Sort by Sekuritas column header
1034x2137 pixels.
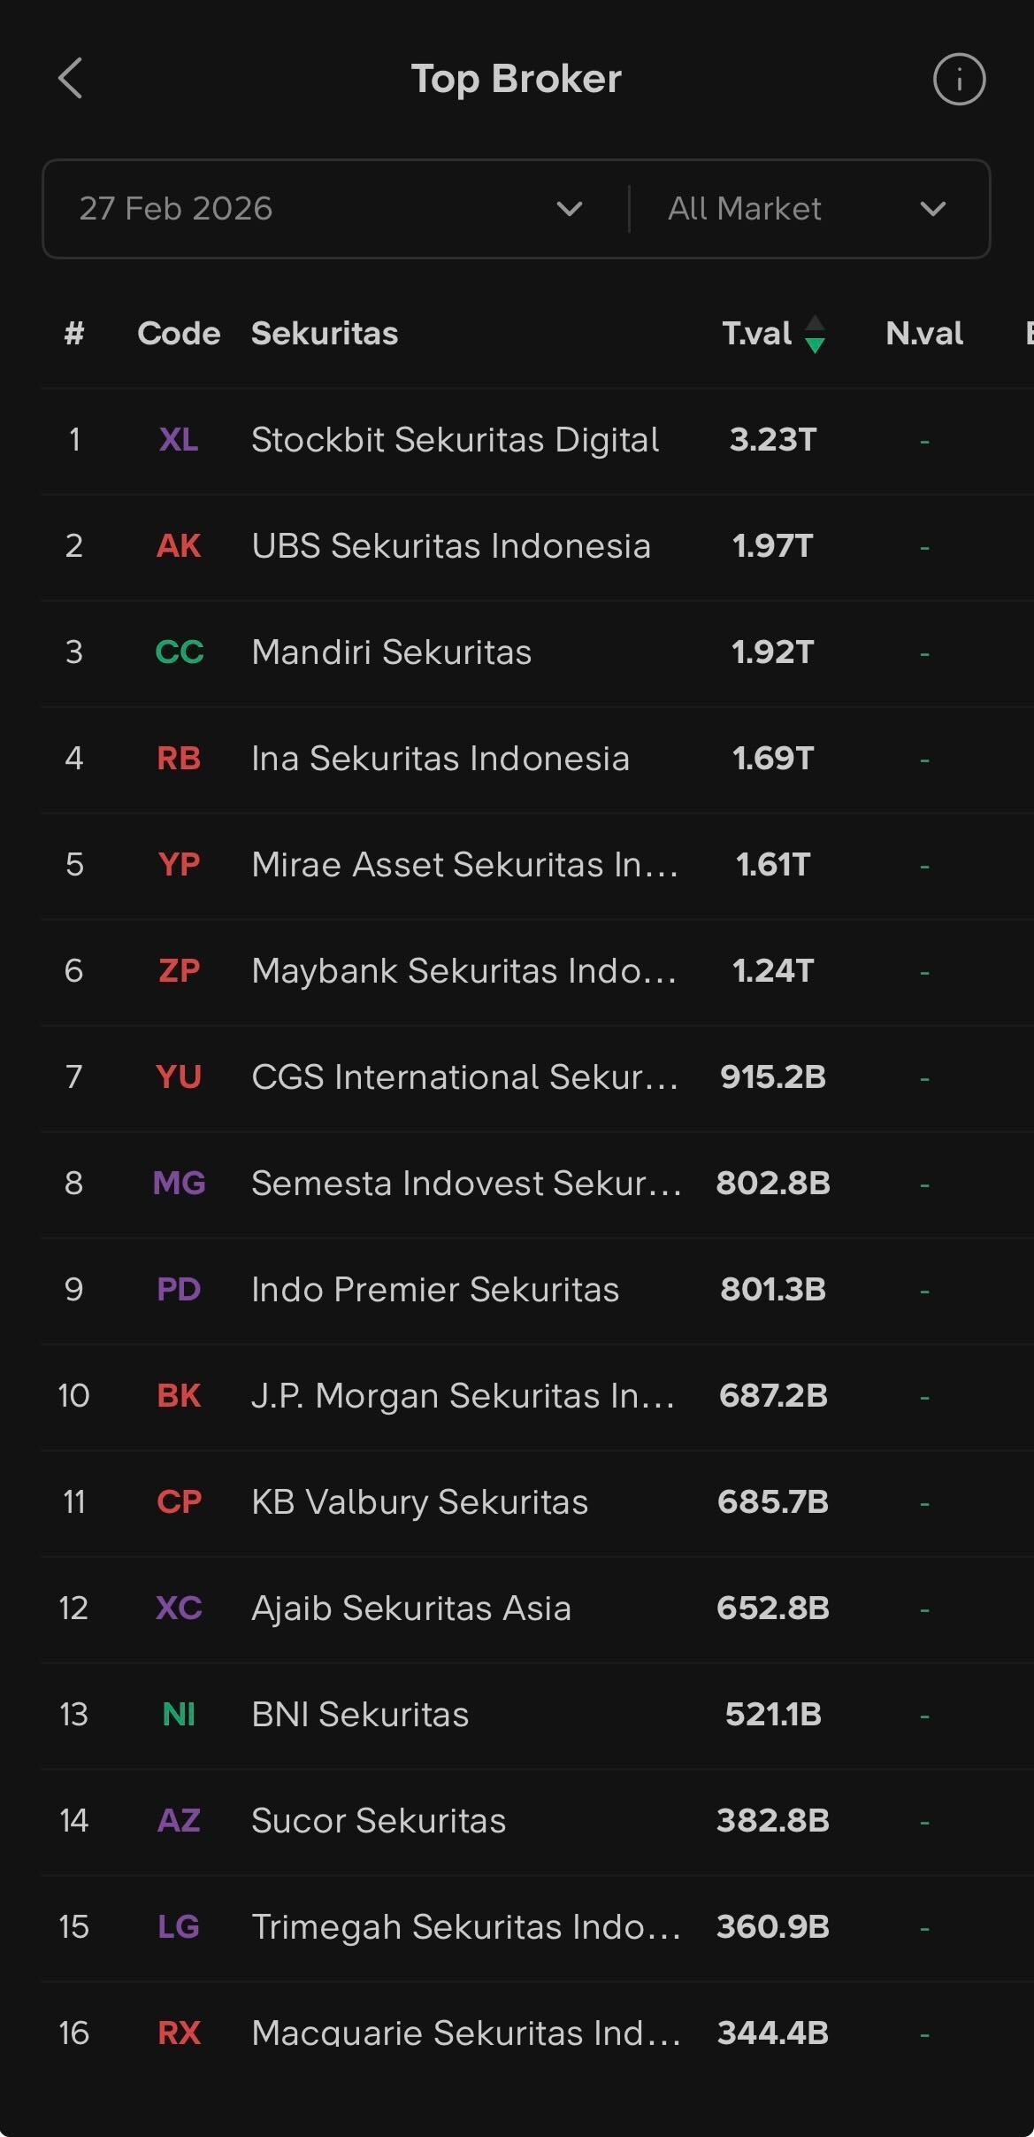325,334
